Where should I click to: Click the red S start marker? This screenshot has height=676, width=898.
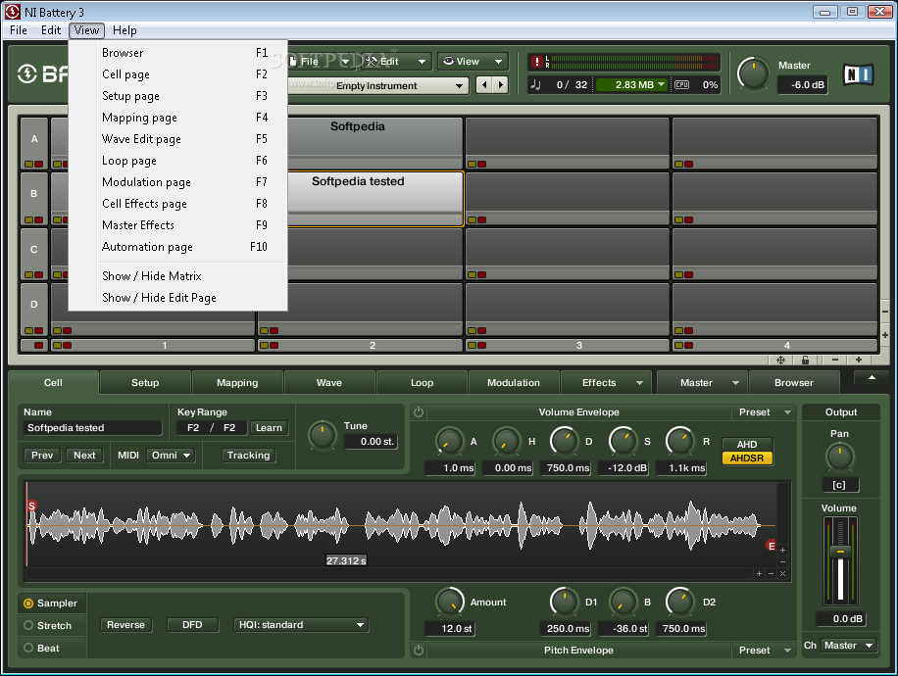[x=32, y=506]
